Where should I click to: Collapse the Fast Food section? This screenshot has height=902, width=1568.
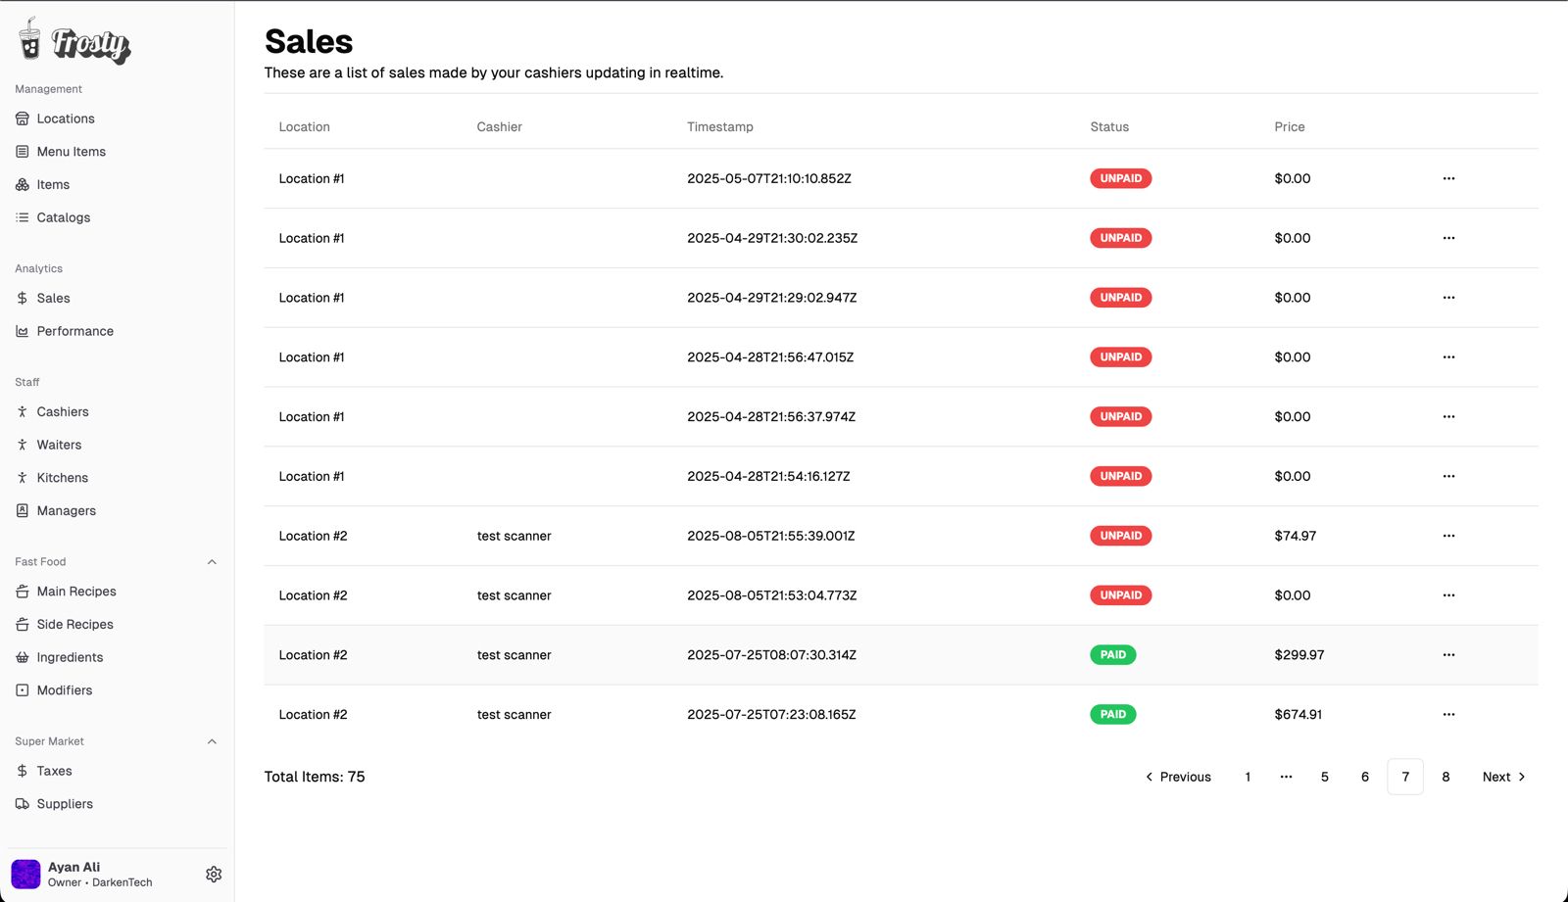pos(212,562)
